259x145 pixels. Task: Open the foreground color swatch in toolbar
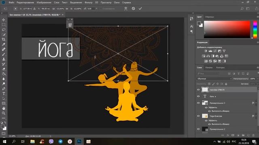tap(2, 126)
